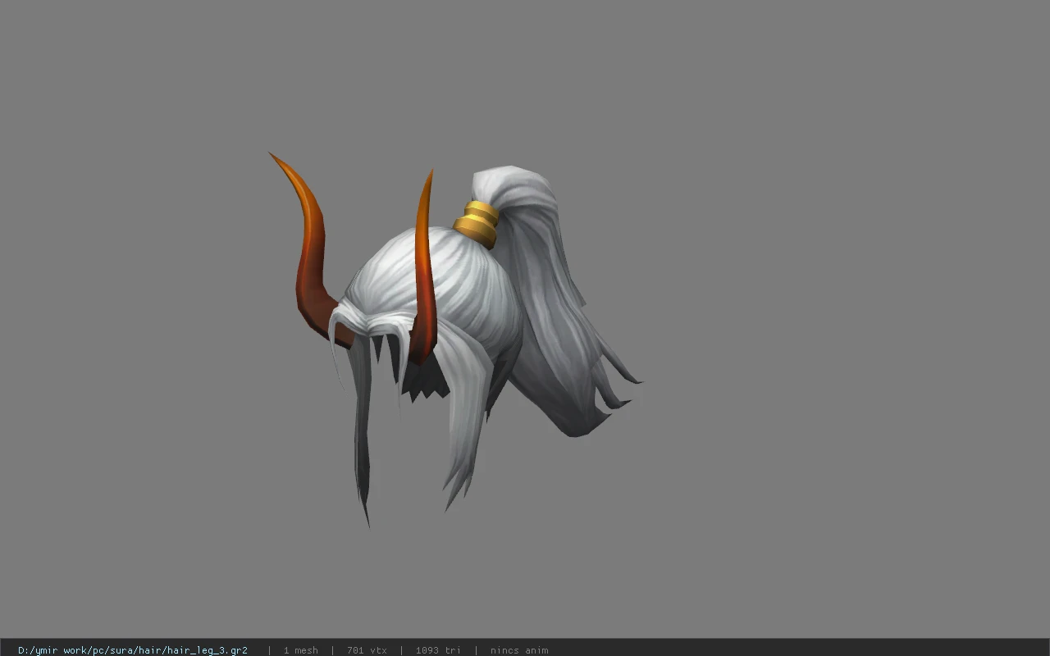1050x656 pixels.
Task: Click the file path hair_leg_3.gr2 in status bar
Action: (133, 650)
